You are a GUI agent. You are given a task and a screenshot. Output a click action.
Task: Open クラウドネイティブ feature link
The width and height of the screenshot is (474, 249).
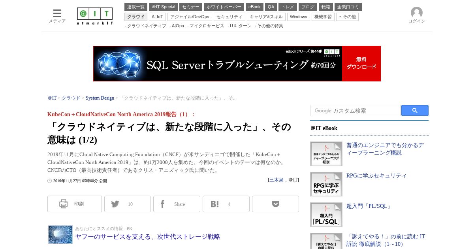click(147, 26)
